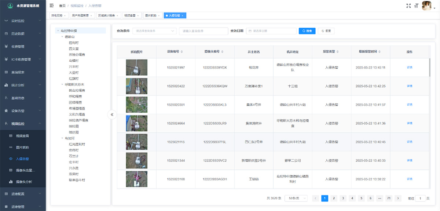
Task: Click the 重置 reset button
Action: [326, 31]
